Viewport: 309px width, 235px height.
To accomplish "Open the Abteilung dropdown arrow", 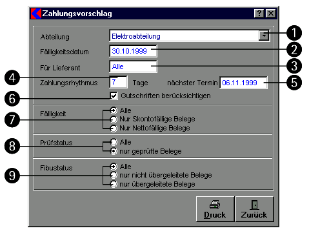I will [264, 36].
